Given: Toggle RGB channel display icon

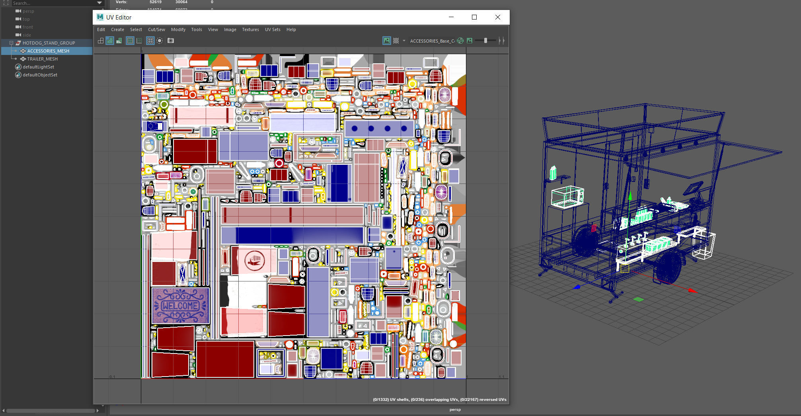Looking at the screenshot, I should click(460, 41).
